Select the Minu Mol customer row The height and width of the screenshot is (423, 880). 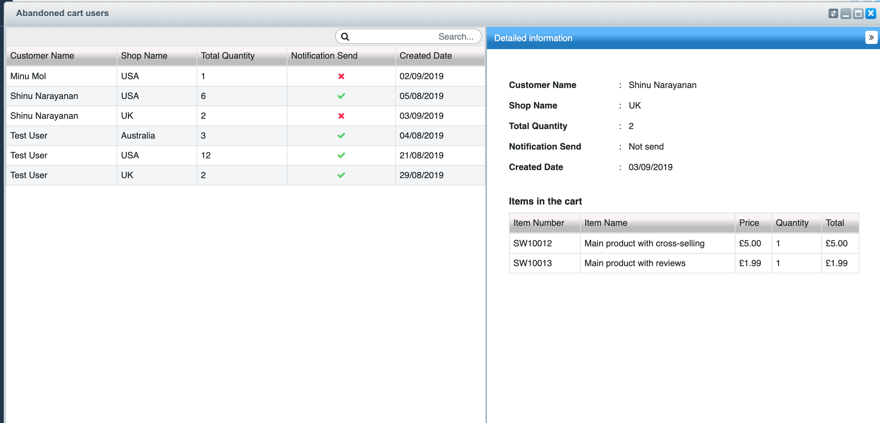coord(246,76)
